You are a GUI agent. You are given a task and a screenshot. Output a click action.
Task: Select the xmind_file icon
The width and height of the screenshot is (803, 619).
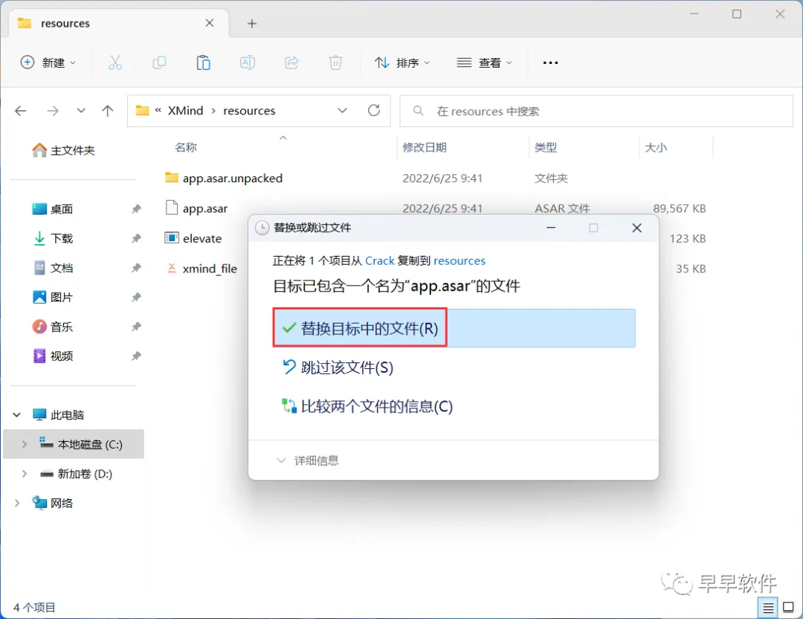172,269
